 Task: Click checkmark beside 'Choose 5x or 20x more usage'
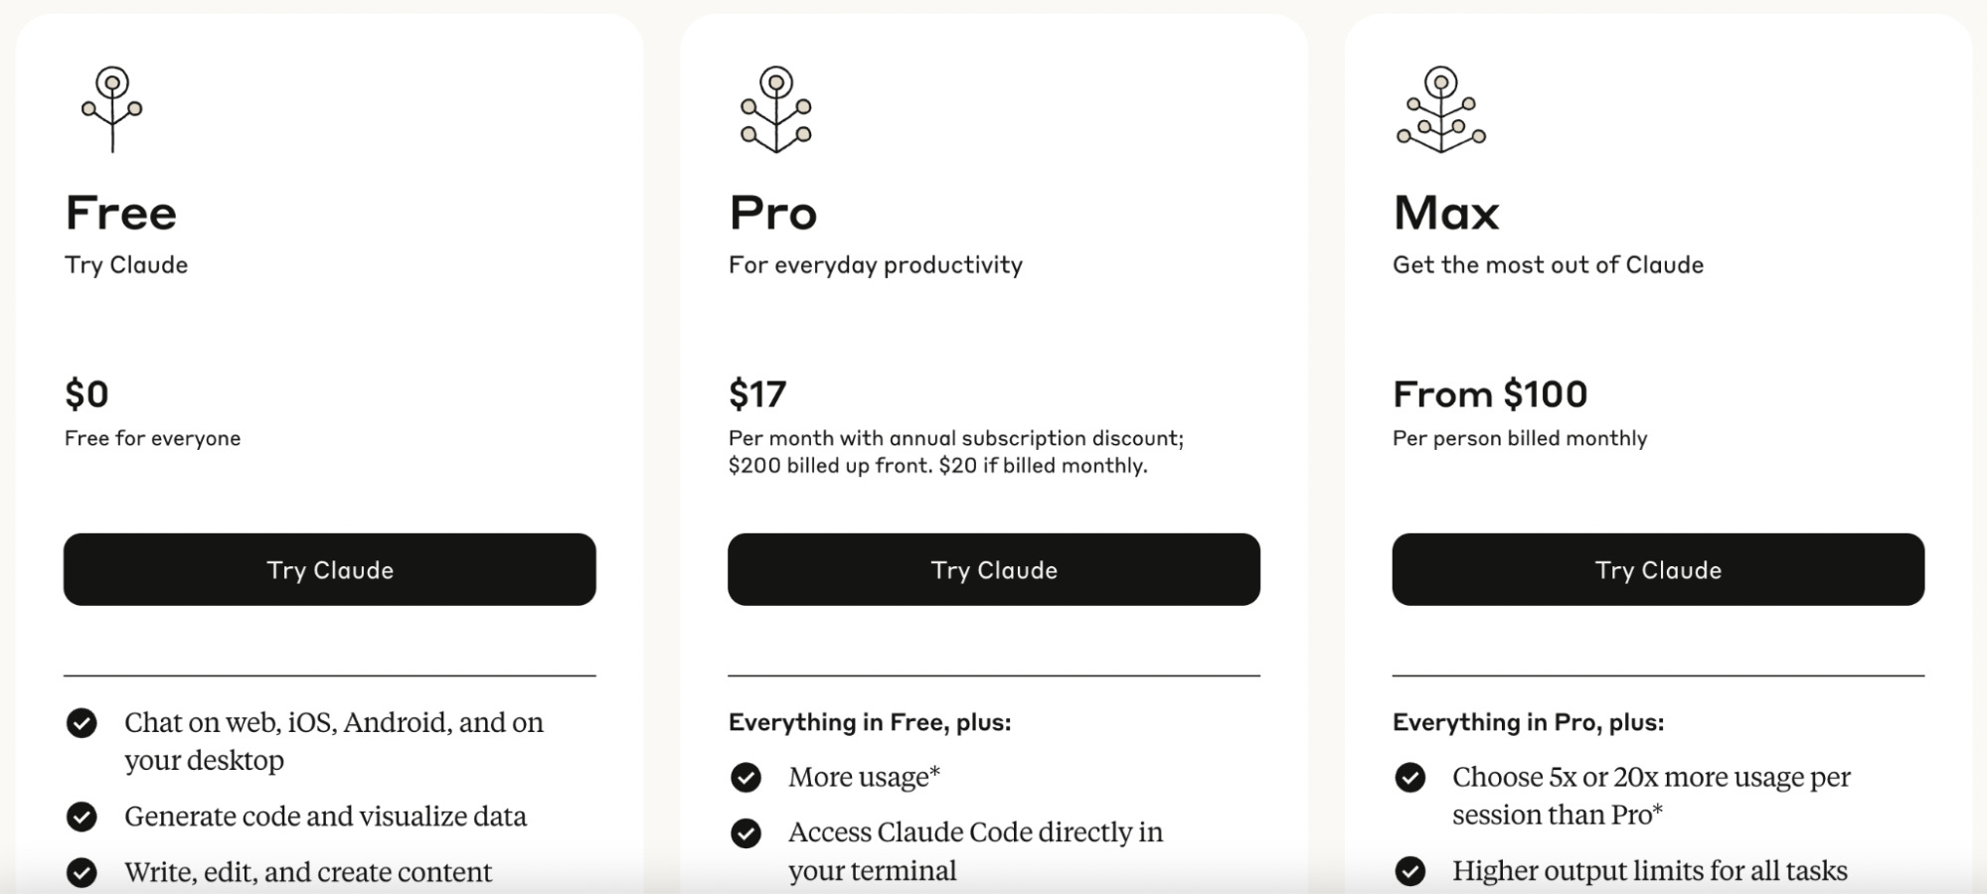click(x=1409, y=777)
